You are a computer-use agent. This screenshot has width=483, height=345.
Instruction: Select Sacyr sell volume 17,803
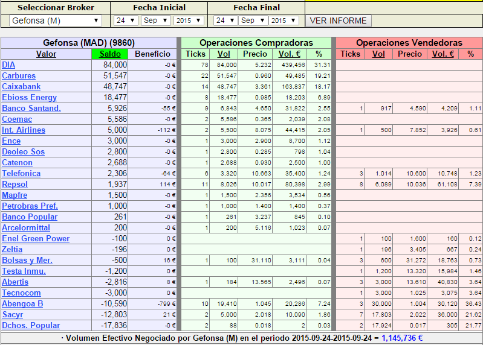[x=381, y=315]
